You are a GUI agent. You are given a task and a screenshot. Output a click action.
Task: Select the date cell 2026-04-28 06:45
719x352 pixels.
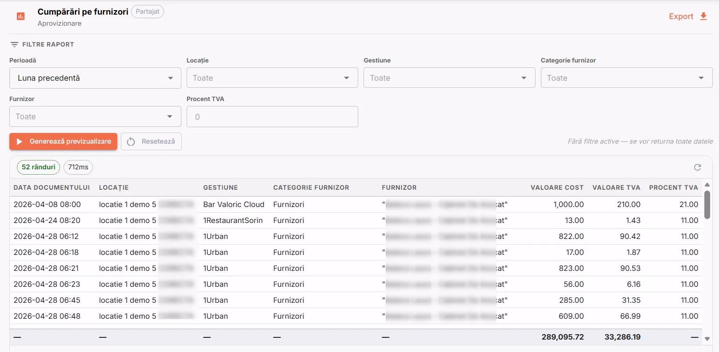pos(47,300)
